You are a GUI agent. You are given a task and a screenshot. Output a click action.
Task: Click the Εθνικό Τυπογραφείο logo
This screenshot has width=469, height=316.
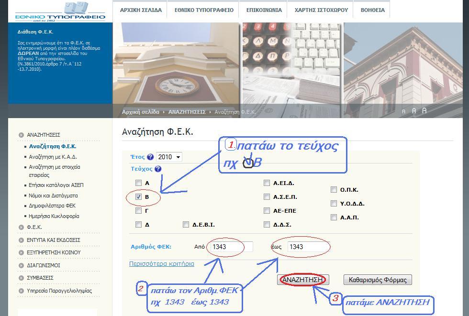coord(60,11)
